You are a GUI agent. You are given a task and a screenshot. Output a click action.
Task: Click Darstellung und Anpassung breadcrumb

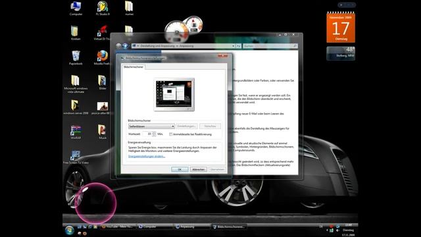[x=157, y=46]
